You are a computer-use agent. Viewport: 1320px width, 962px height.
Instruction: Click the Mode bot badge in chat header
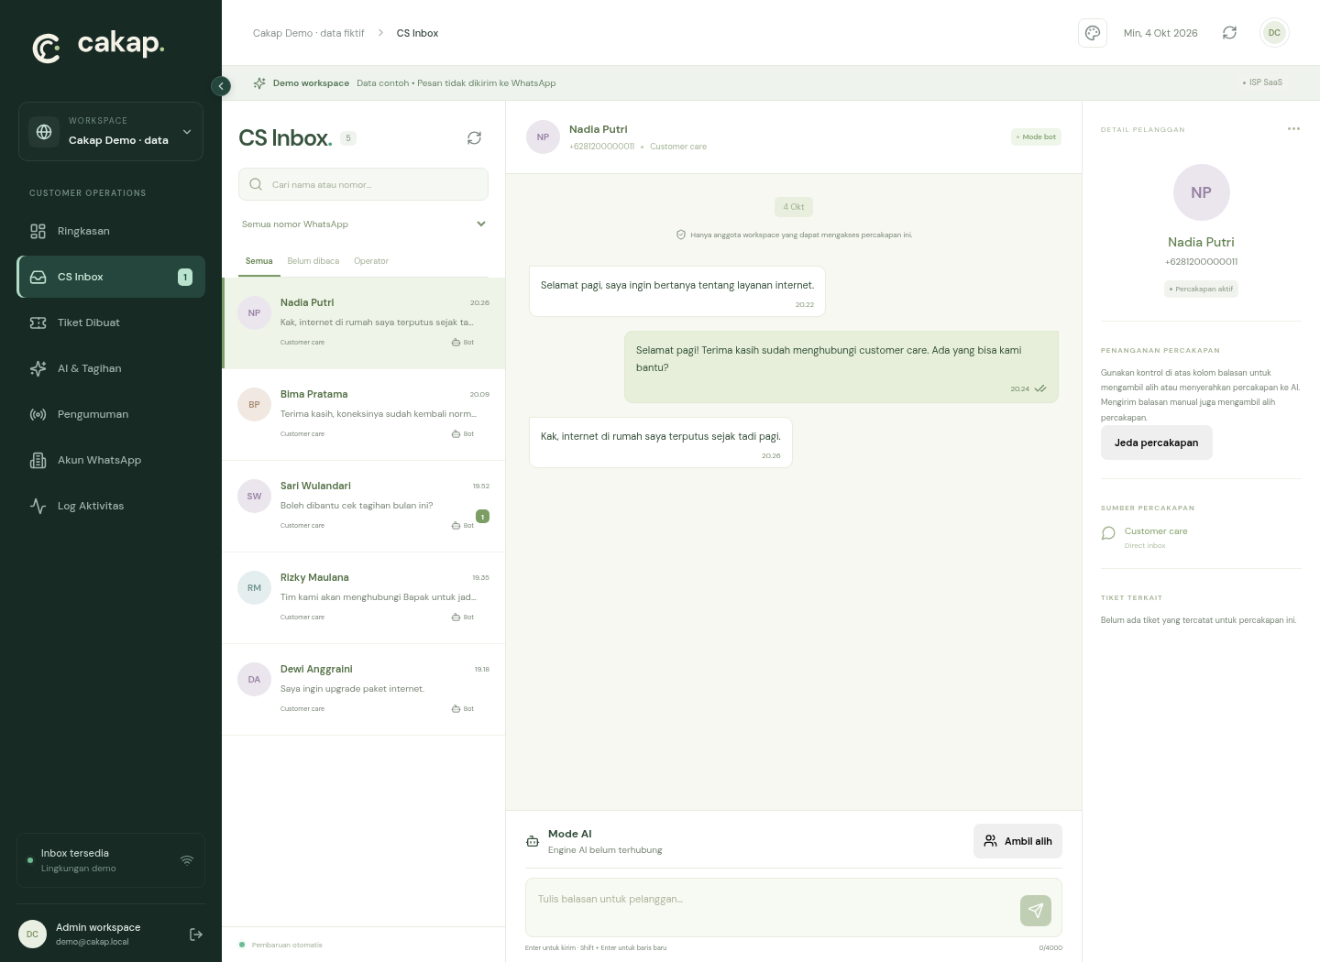[x=1036, y=137]
